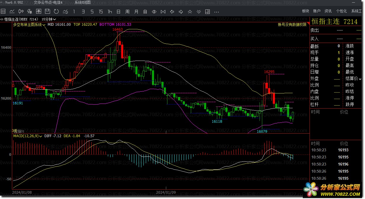365x199 pixels.
Task: Click the 杠杆 leverage label
Action: (315, 104)
